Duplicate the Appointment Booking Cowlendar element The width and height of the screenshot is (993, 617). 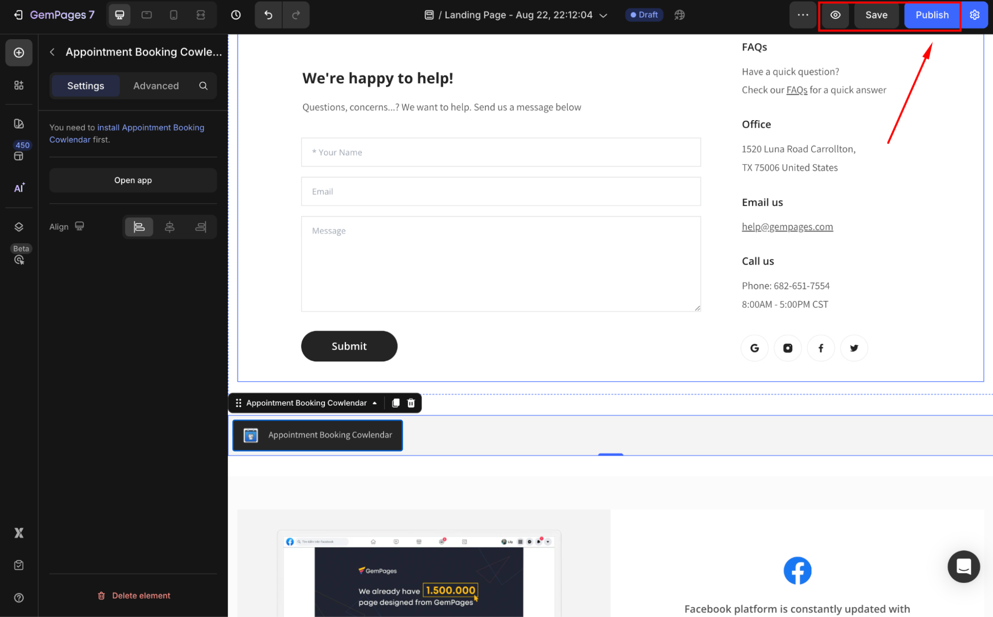395,403
